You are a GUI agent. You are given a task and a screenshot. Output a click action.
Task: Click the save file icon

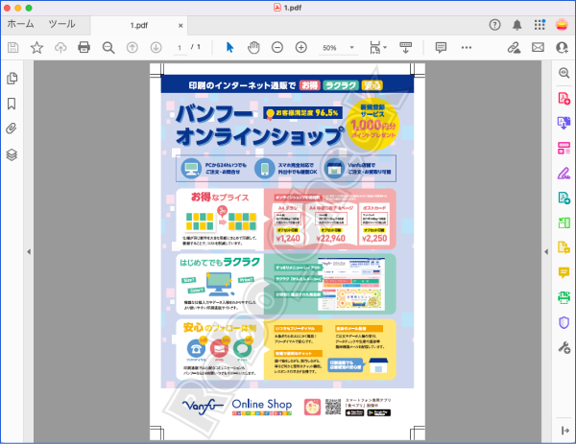(13, 47)
